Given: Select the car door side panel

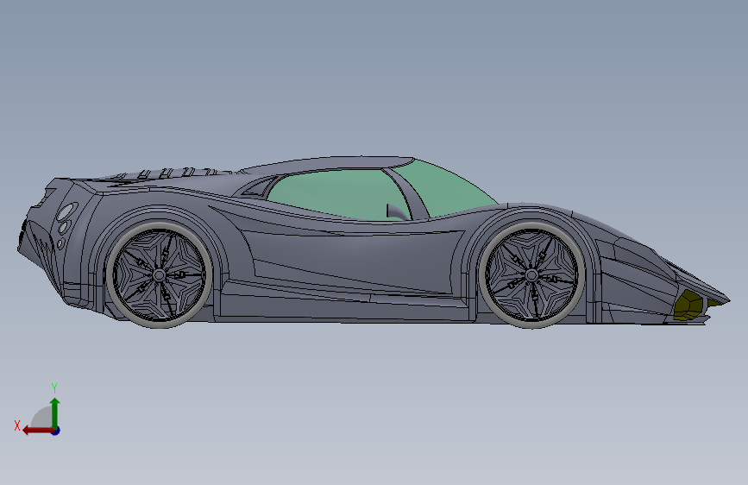Looking at the screenshot, I should (x=353, y=260).
